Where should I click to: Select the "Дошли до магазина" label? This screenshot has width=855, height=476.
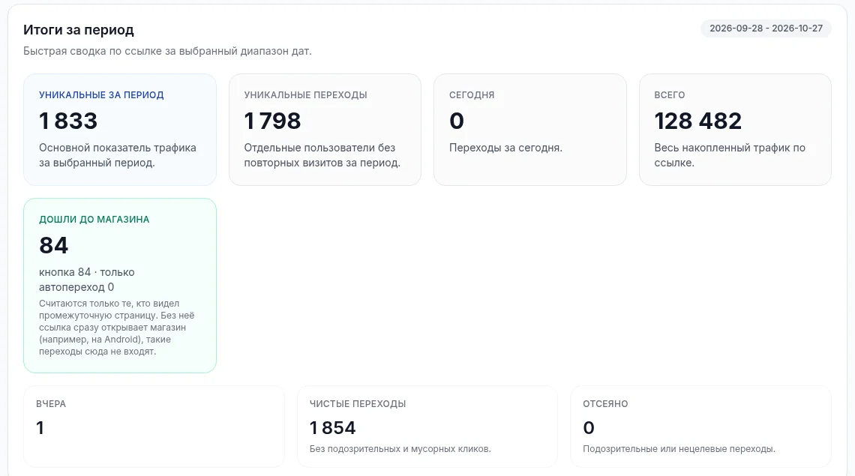coord(94,219)
